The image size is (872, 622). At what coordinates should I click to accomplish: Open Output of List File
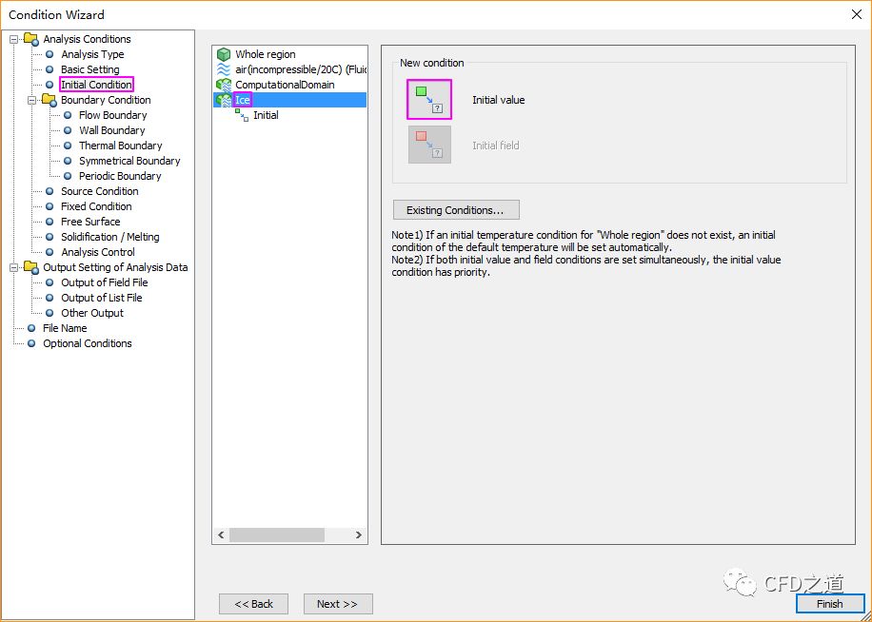[x=102, y=298]
